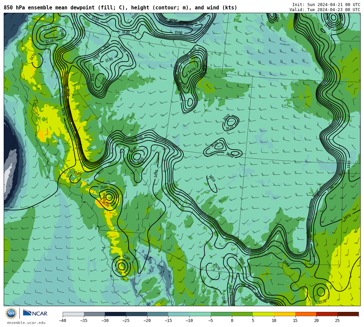
Task: Click the 0 colorbar tick label
Action: click(x=232, y=321)
